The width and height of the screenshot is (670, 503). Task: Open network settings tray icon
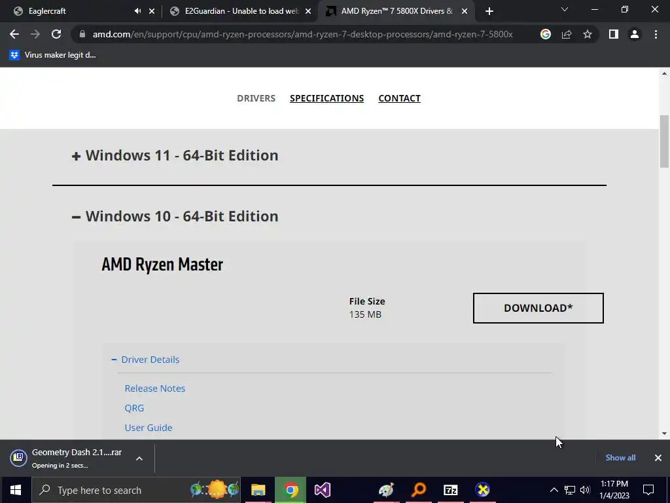point(570,490)
